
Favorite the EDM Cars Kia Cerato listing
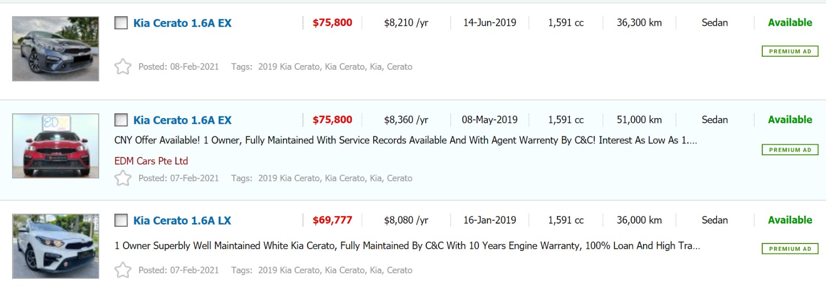tap(123, 178)
